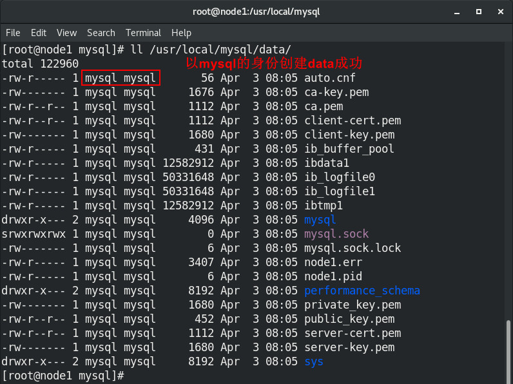Click the size 431 of ib_buffer_pool
513x384 pixels.
point(204,149)
